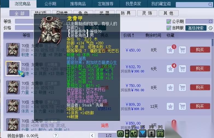Image resolution: width=214 pixels, height=138 pixels.
Task: Toggle the 含跨服 checkbox
Action: click(x=169, y=28)
